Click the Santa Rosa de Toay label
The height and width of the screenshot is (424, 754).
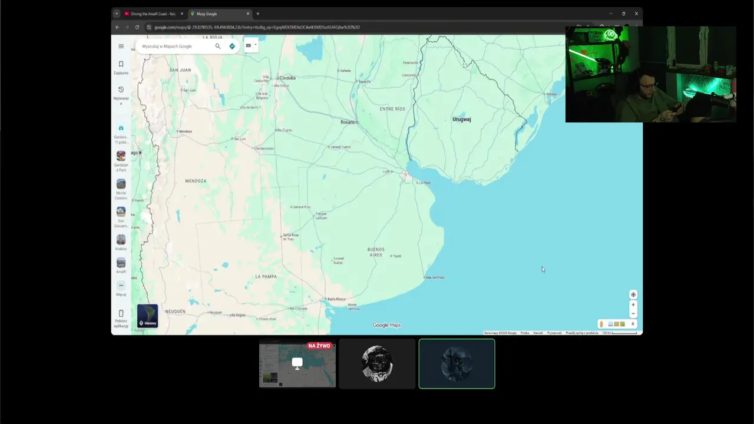coord(291,237)
